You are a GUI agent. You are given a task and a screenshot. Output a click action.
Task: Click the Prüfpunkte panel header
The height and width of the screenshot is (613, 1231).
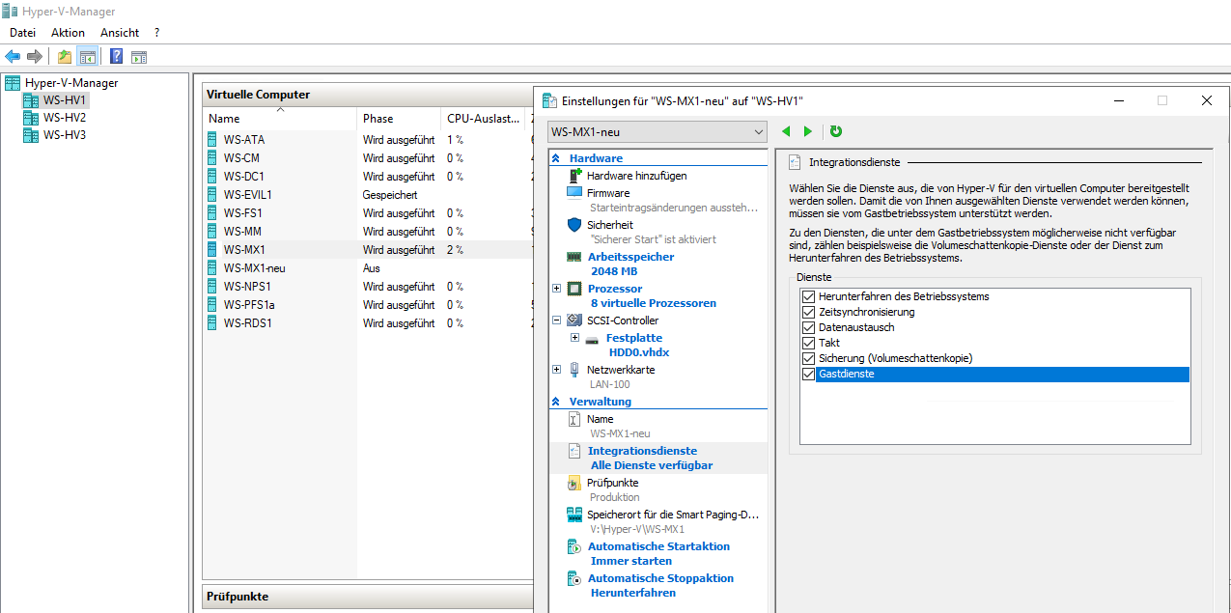368,597
